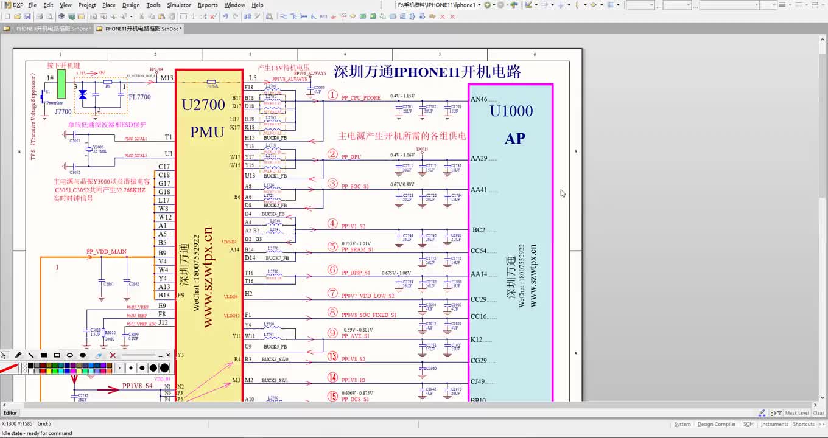Open the Design menu
828x438 pixels.
click(131, 5)
